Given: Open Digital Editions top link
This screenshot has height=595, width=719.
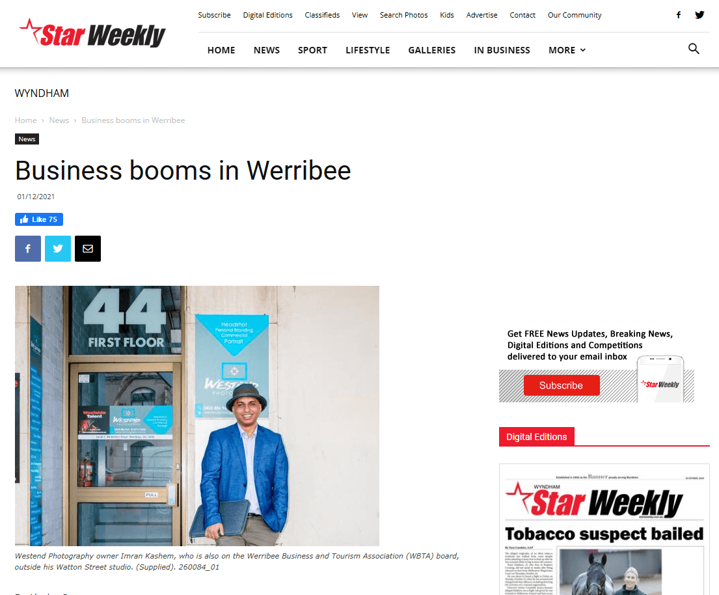Looking at the screenshot, I should pyautogui.click(x=268, y=15).
